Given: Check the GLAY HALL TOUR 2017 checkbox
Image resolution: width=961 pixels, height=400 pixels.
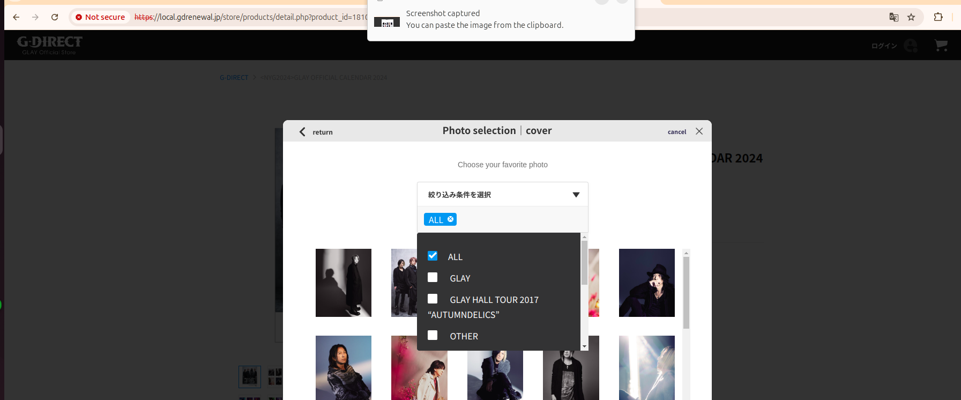Looking at the screenshot, I should click(433, 299).
